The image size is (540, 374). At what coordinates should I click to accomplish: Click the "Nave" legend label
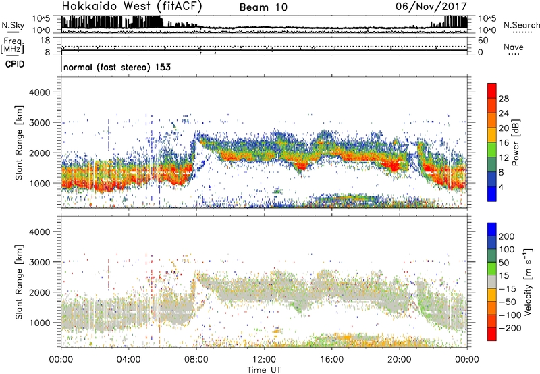click(514, 47)
